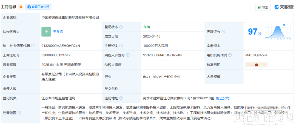
Task: Show help for 组织机构代码
Action: [x=230, y=55]
